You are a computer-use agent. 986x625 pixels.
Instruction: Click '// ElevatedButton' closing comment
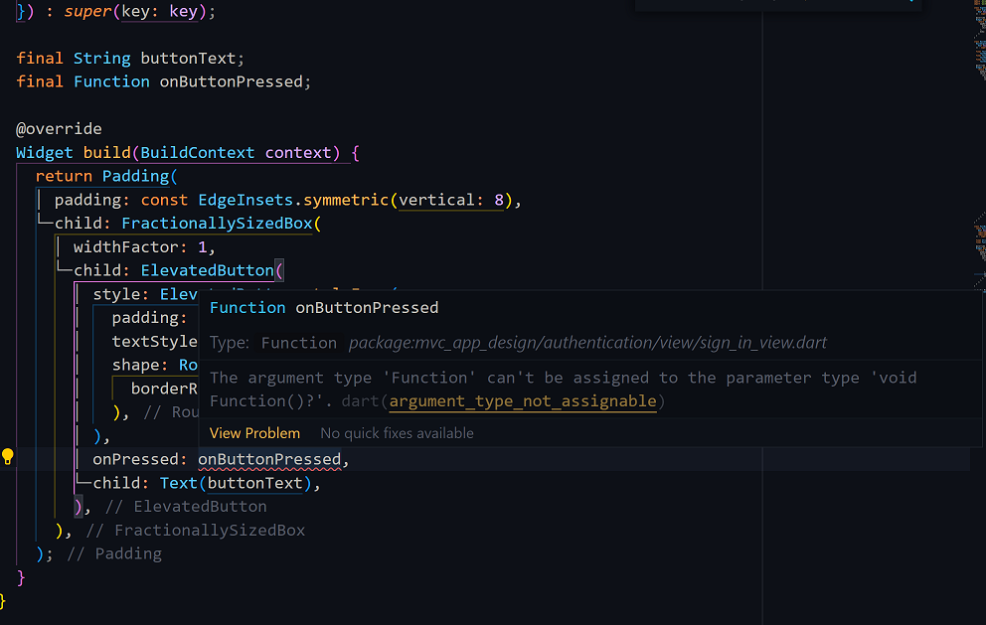point(186,507)
